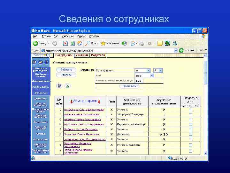230x173 pixels.
Task: Open Messenger via the people icon
Action: click(x=175, y=43)
